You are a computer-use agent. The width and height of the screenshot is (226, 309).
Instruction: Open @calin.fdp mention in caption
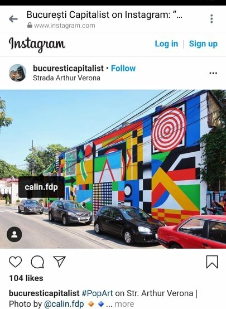[x=64, y=304]
